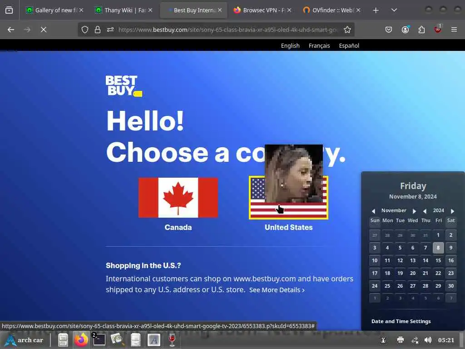The image size is (465, 349).
Task: Select November 20 in calendar
Action: tap(412, 273)
